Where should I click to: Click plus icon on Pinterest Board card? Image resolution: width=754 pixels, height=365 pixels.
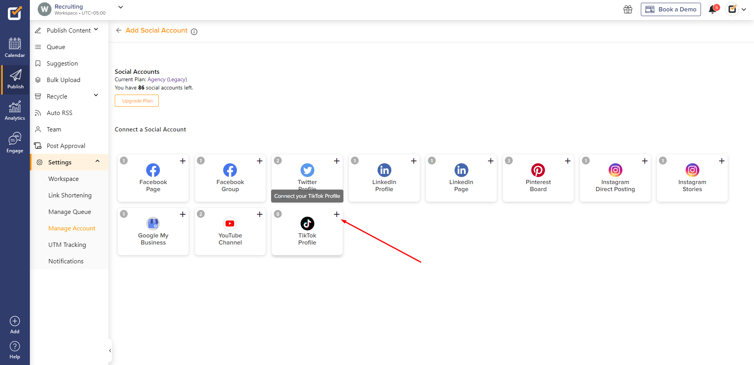568,161
